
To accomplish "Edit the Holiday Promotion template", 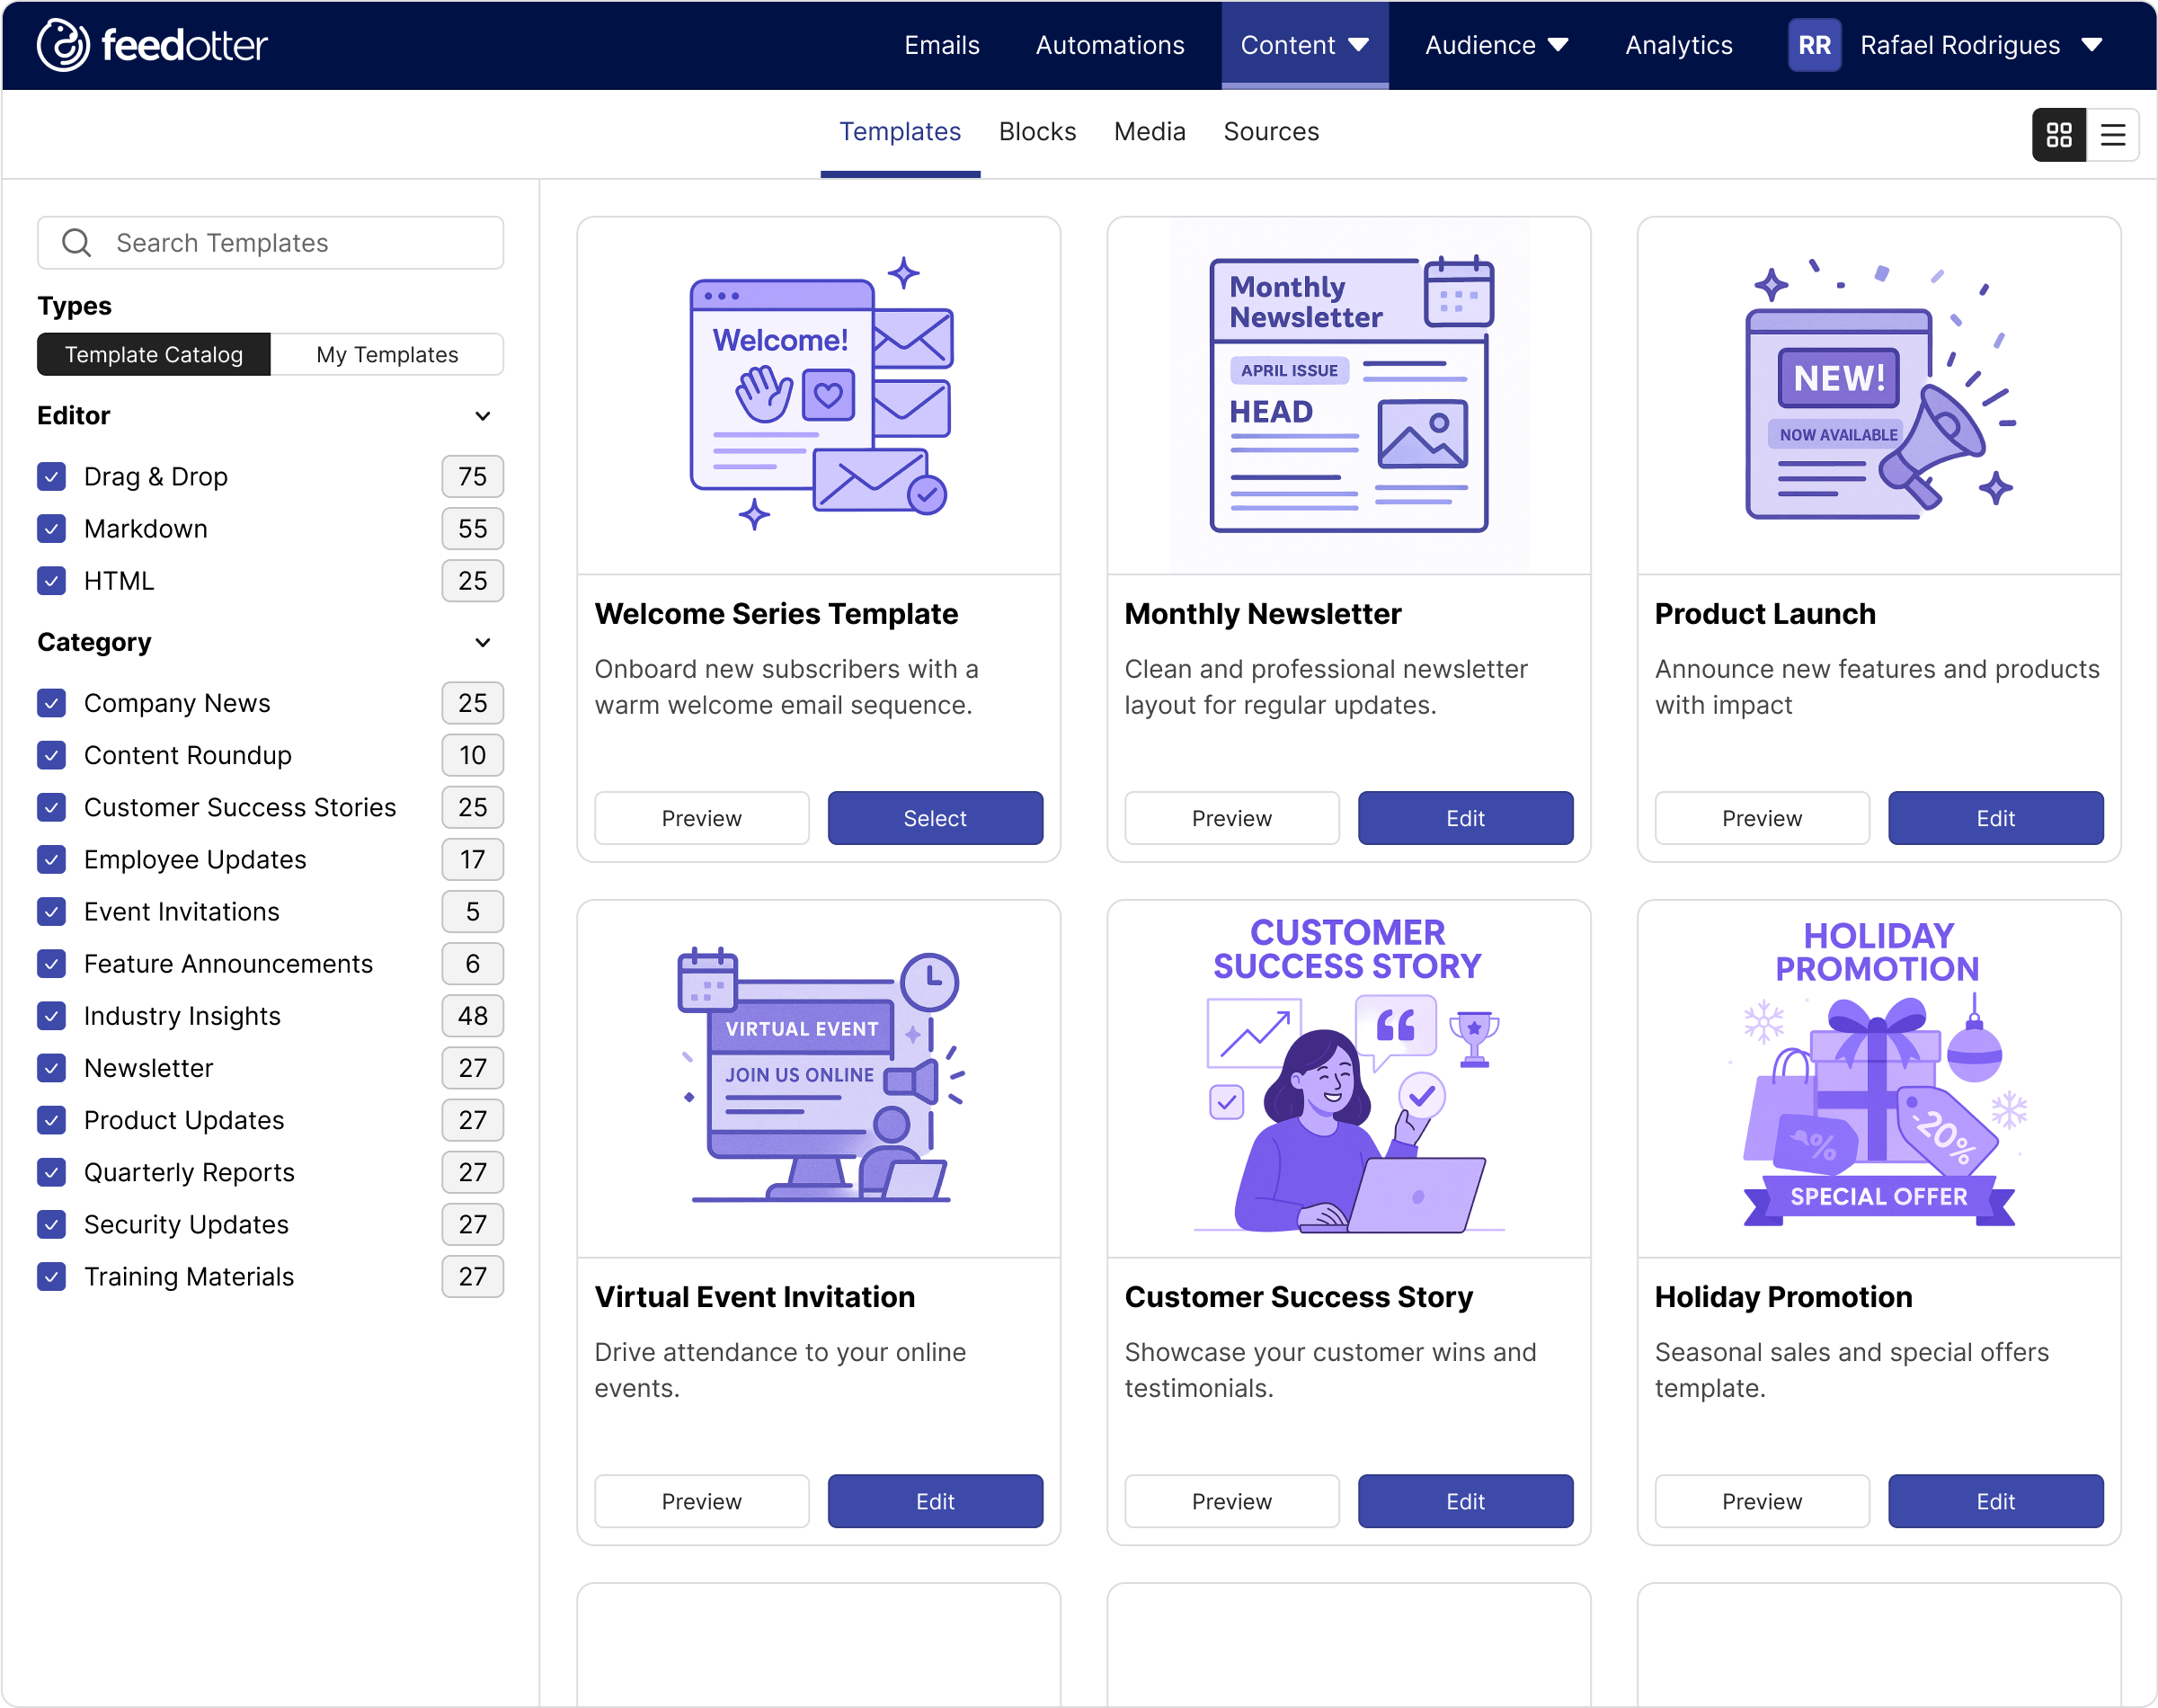I will (1995, 1501).
